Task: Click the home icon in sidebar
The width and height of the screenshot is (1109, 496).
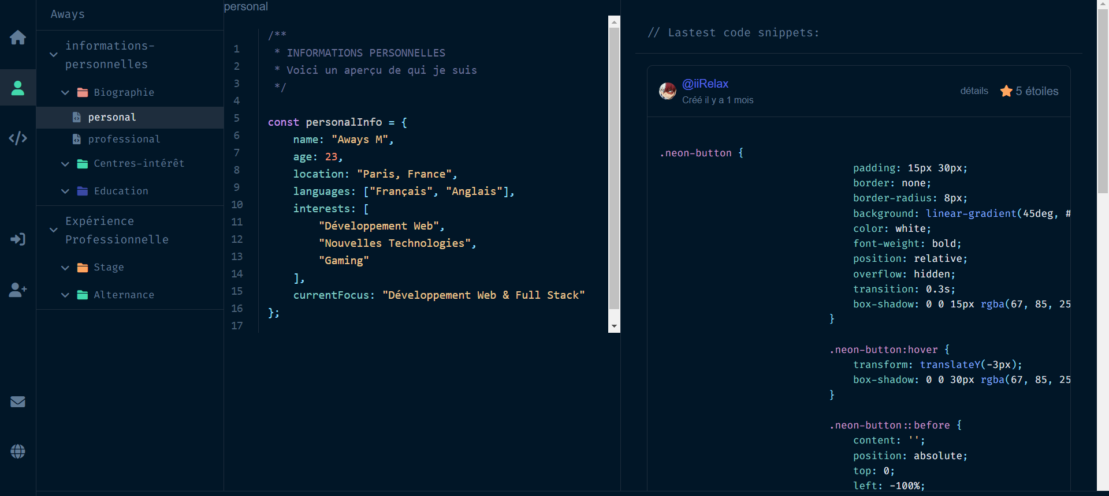Action: click(x=18, y=37)
